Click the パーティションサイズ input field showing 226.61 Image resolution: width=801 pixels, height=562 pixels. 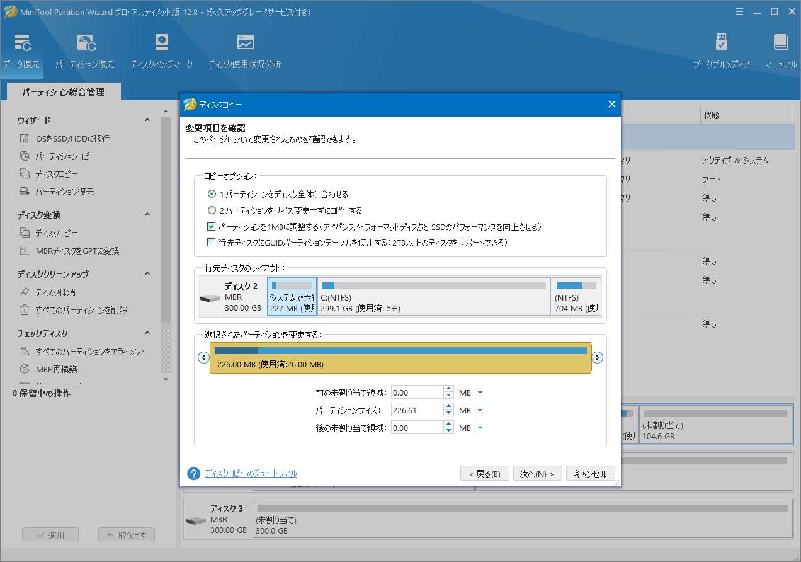coord(417,410)
